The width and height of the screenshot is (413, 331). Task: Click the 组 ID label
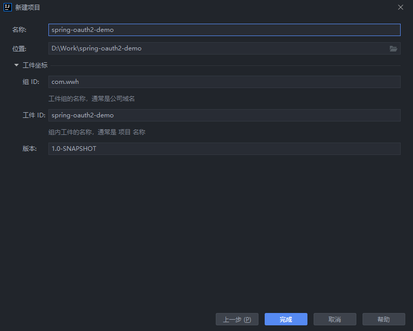click(x=31, y=82)
